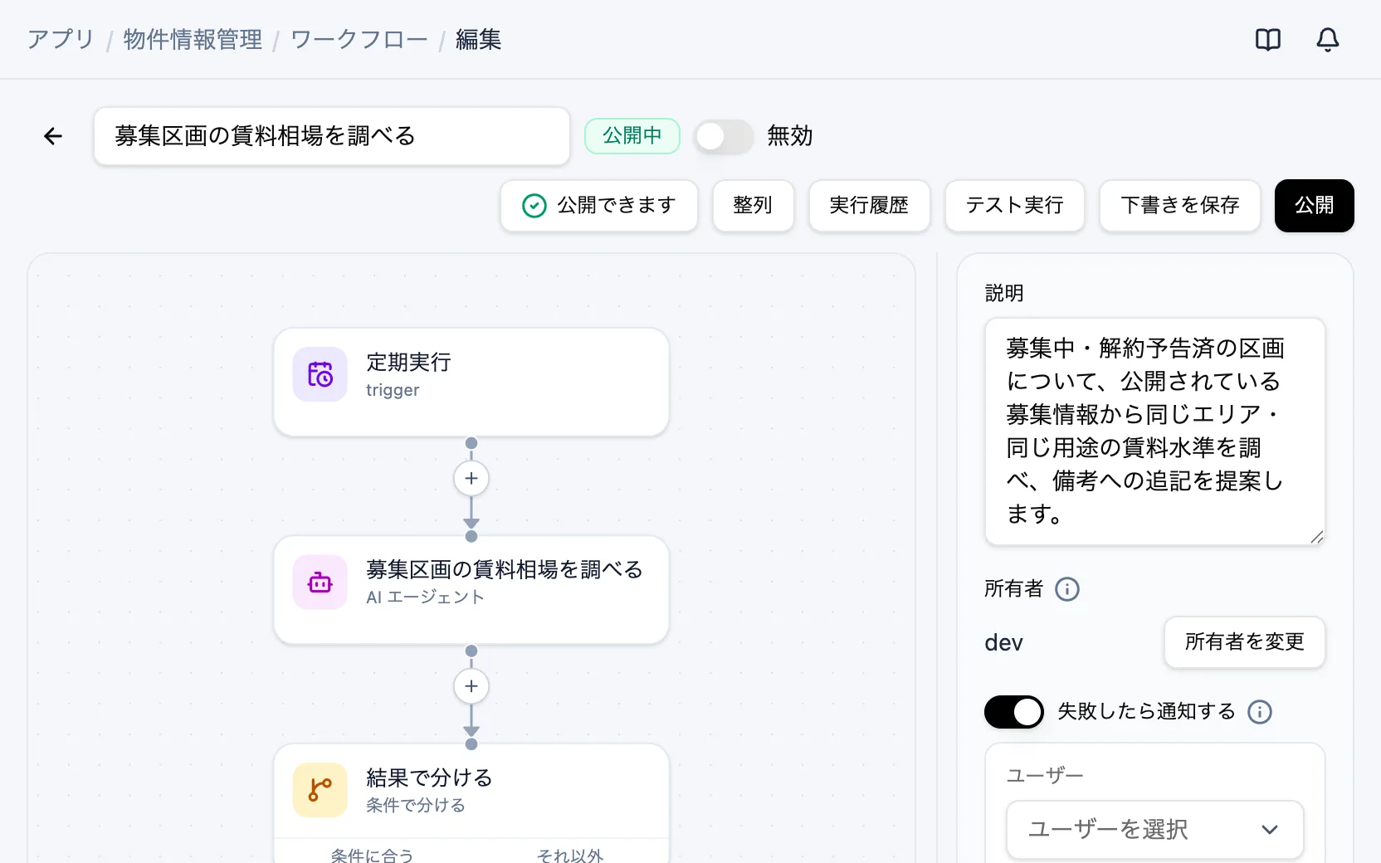Add a step below the AI エージェント node
Screen dimensions: 1381x863
pyautogui.click(x=471, y=686)
